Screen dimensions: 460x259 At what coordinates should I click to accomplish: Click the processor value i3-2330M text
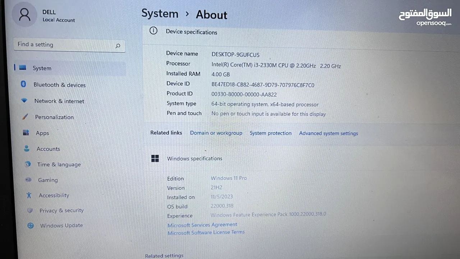pyautogui.click(x=276, y=66)
